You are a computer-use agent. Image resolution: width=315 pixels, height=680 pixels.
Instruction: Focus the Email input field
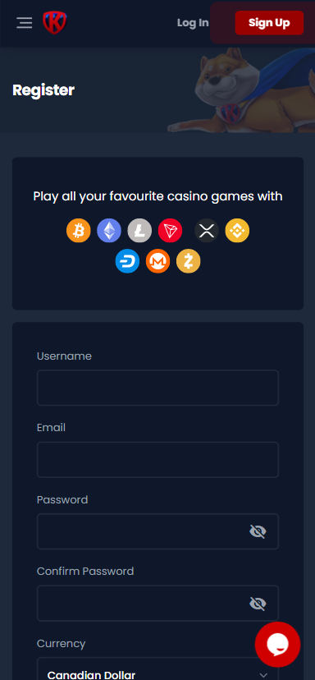(157, 460)
